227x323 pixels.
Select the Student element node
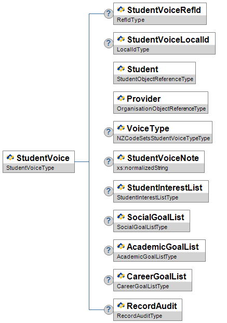154,73
